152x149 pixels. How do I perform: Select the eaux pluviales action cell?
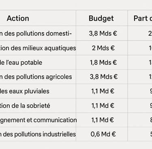coord(38,91)
